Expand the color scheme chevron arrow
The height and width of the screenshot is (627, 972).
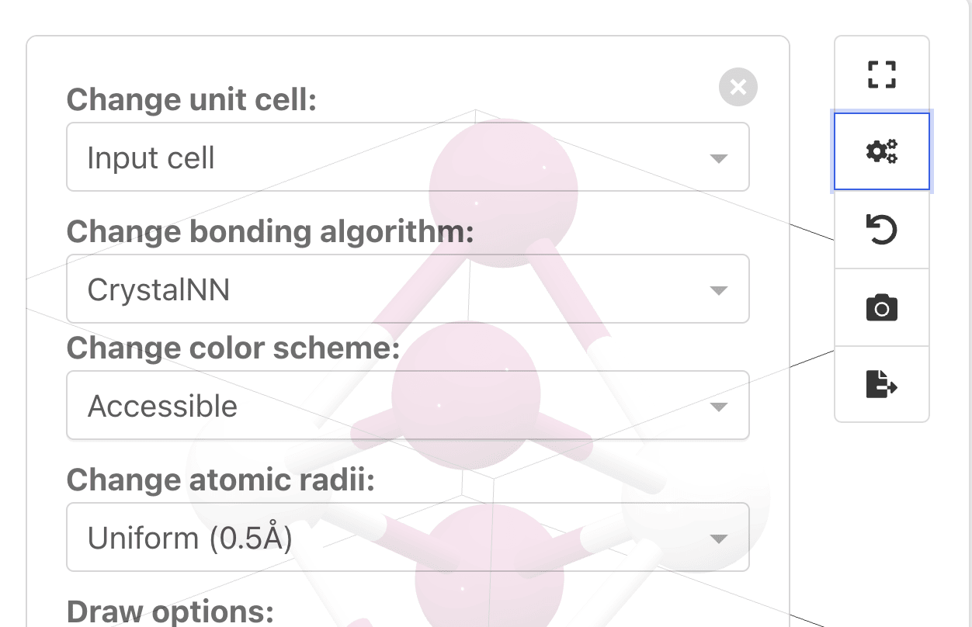coord(719,405)
